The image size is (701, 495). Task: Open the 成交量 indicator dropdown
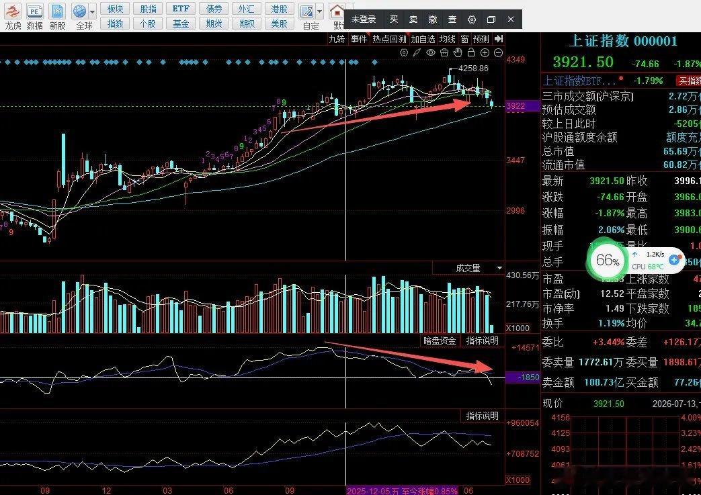499,268
